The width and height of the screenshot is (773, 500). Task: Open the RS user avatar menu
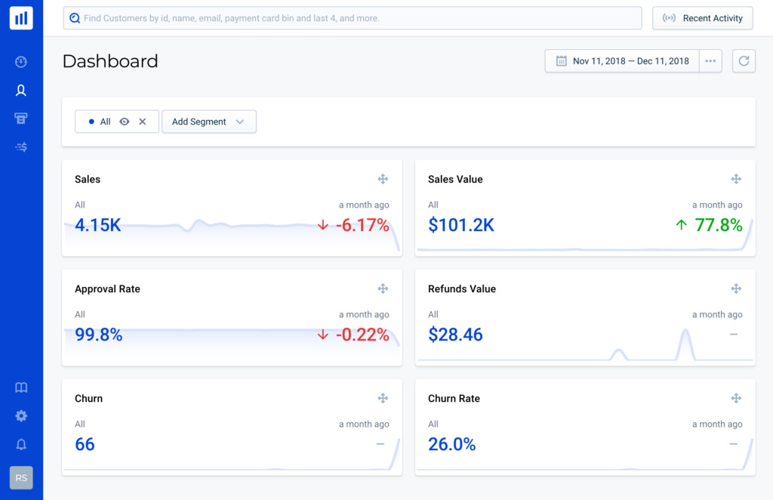(x=21, y=477)
